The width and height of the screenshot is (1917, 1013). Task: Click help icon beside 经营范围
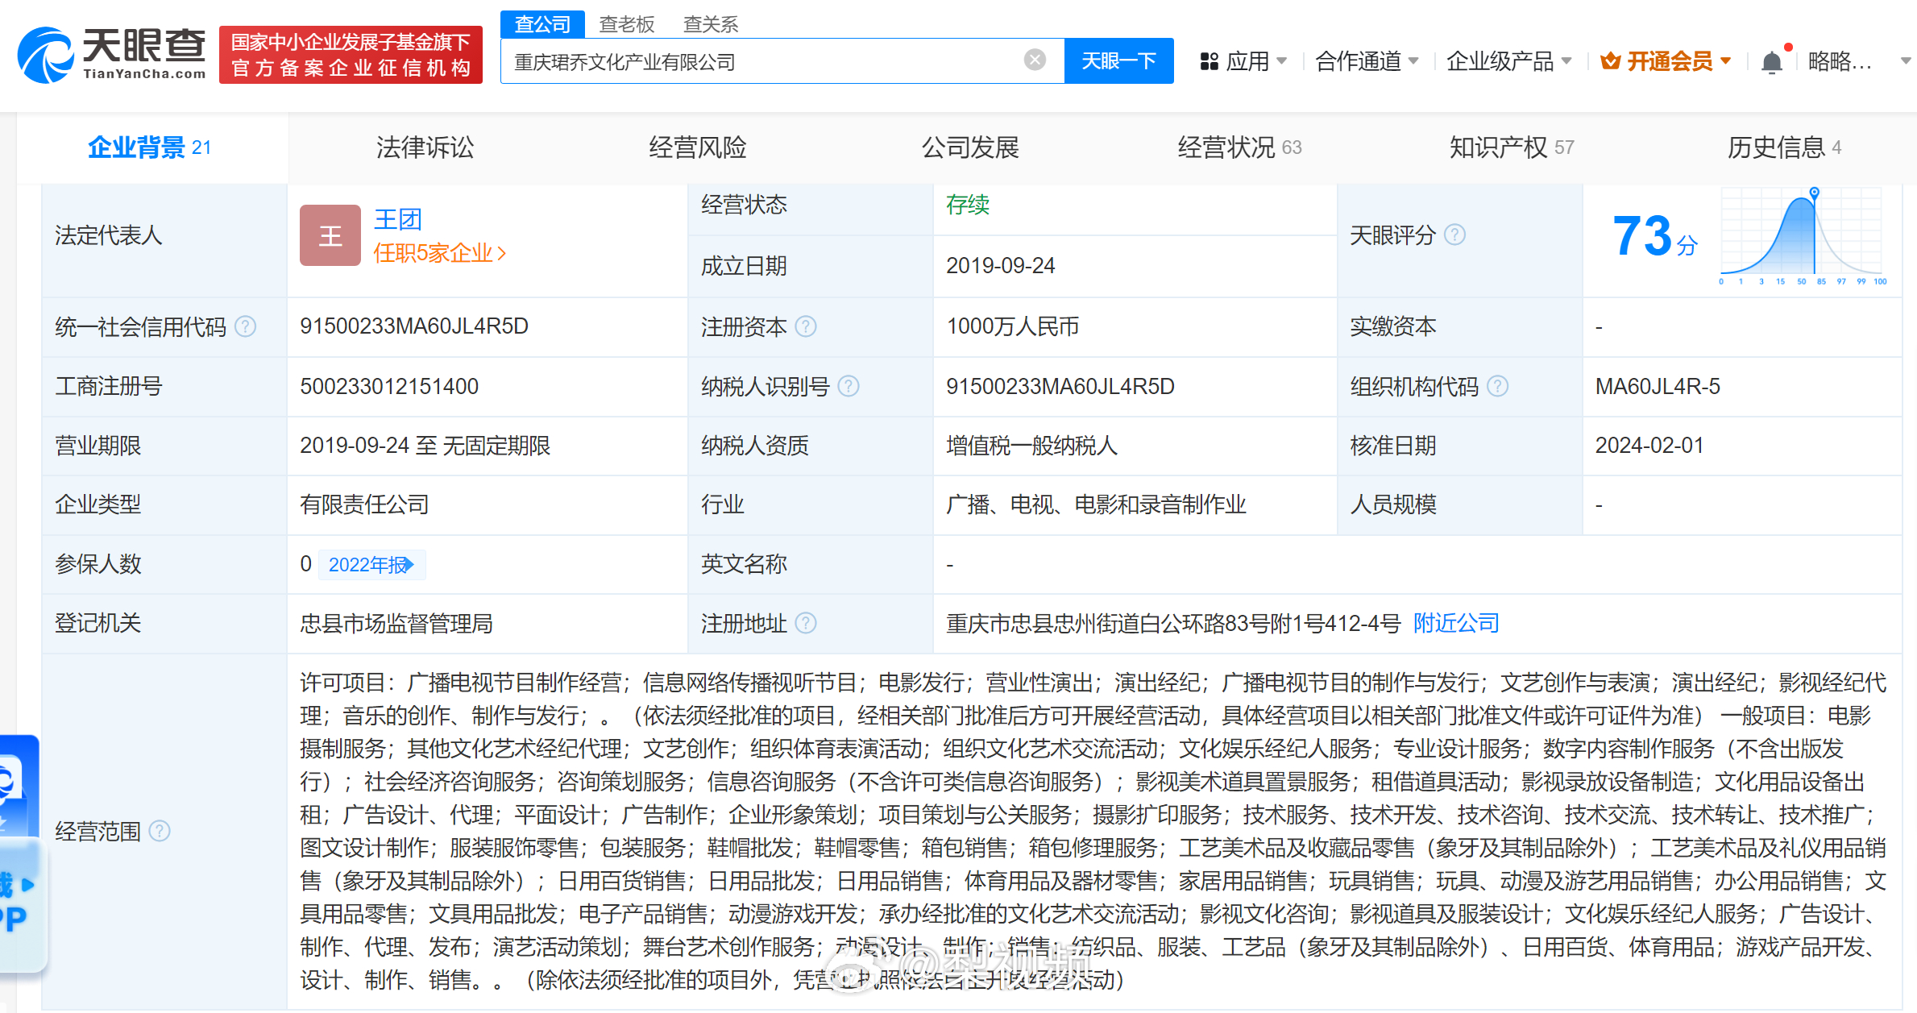pyautogui.click(x=160, y=831)
